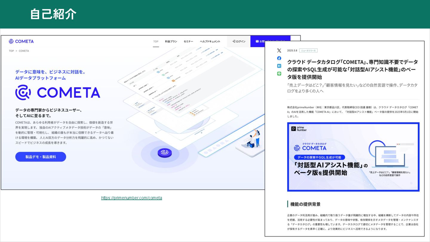
Task: Click the Hatena Bookmark B! share icon
Action: coord(279,66)
